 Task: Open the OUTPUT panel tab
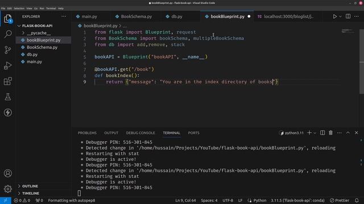pos(111,133)
